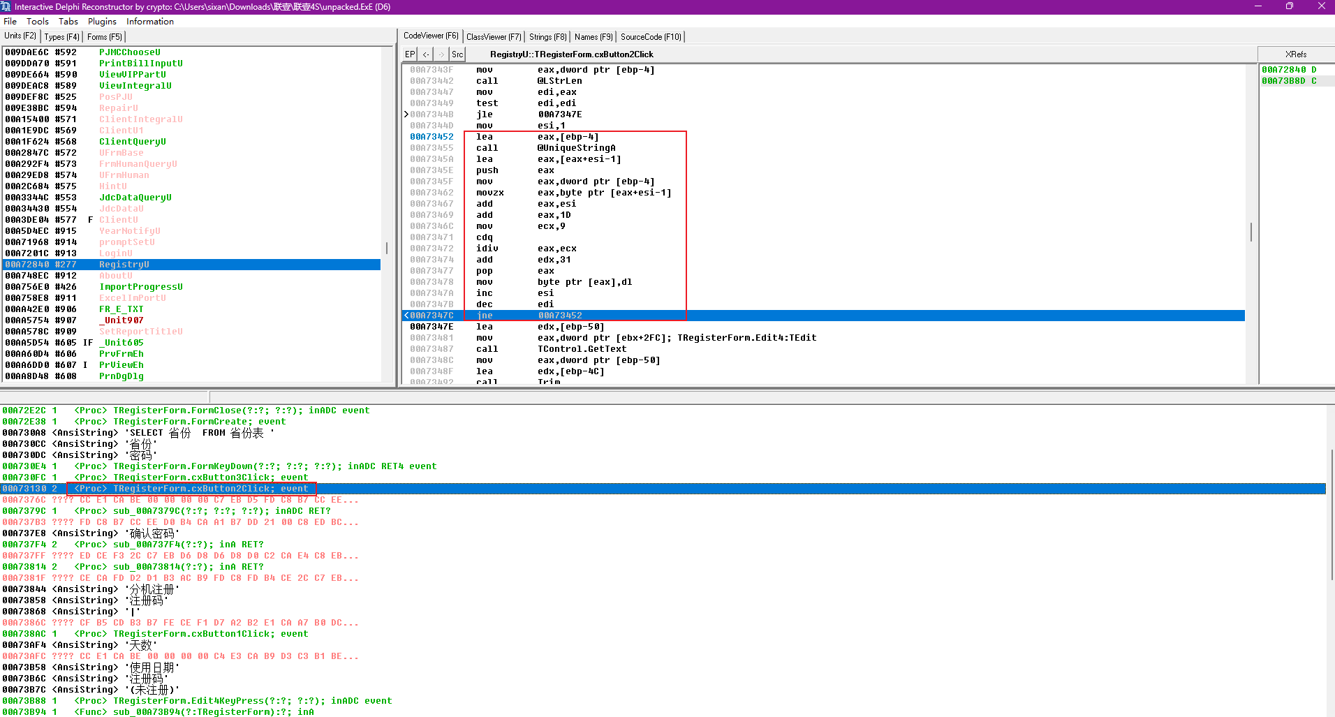Open the Tools menu
The image size is (1335, 717).
point(38,22)
